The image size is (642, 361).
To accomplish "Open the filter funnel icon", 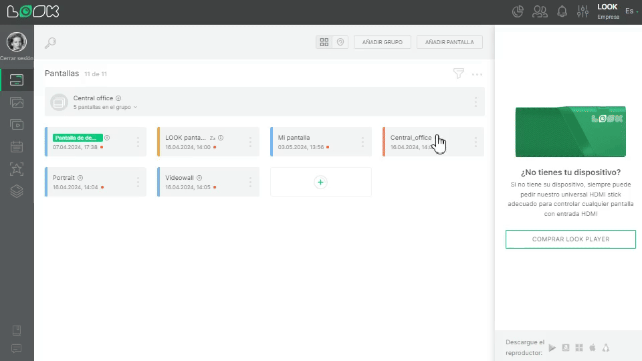I will (x=459, y=74).
